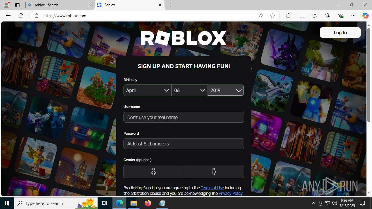Toggle Split screen view
The image size is (372, 209).
[x=302, y=16]
